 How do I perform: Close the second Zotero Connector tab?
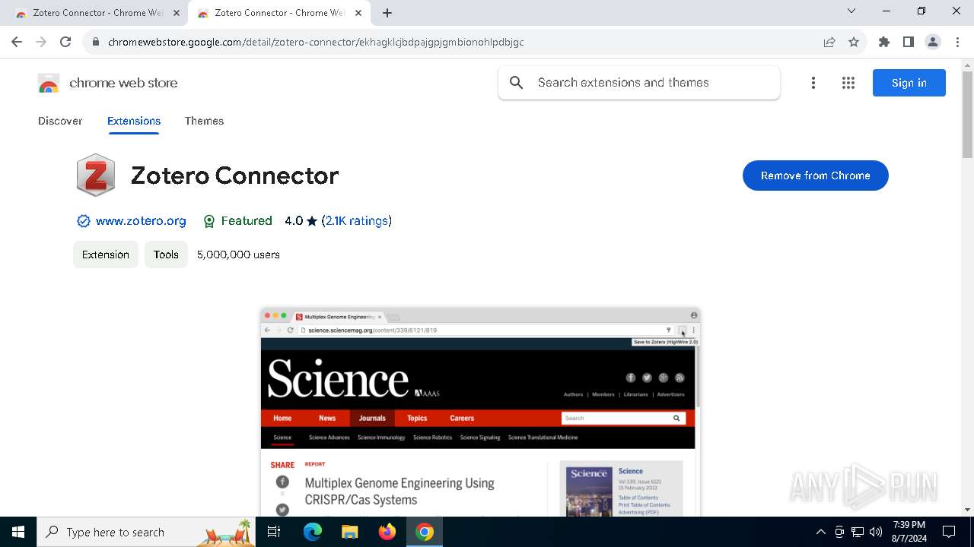pyautogui.click(x=358, y=13)
